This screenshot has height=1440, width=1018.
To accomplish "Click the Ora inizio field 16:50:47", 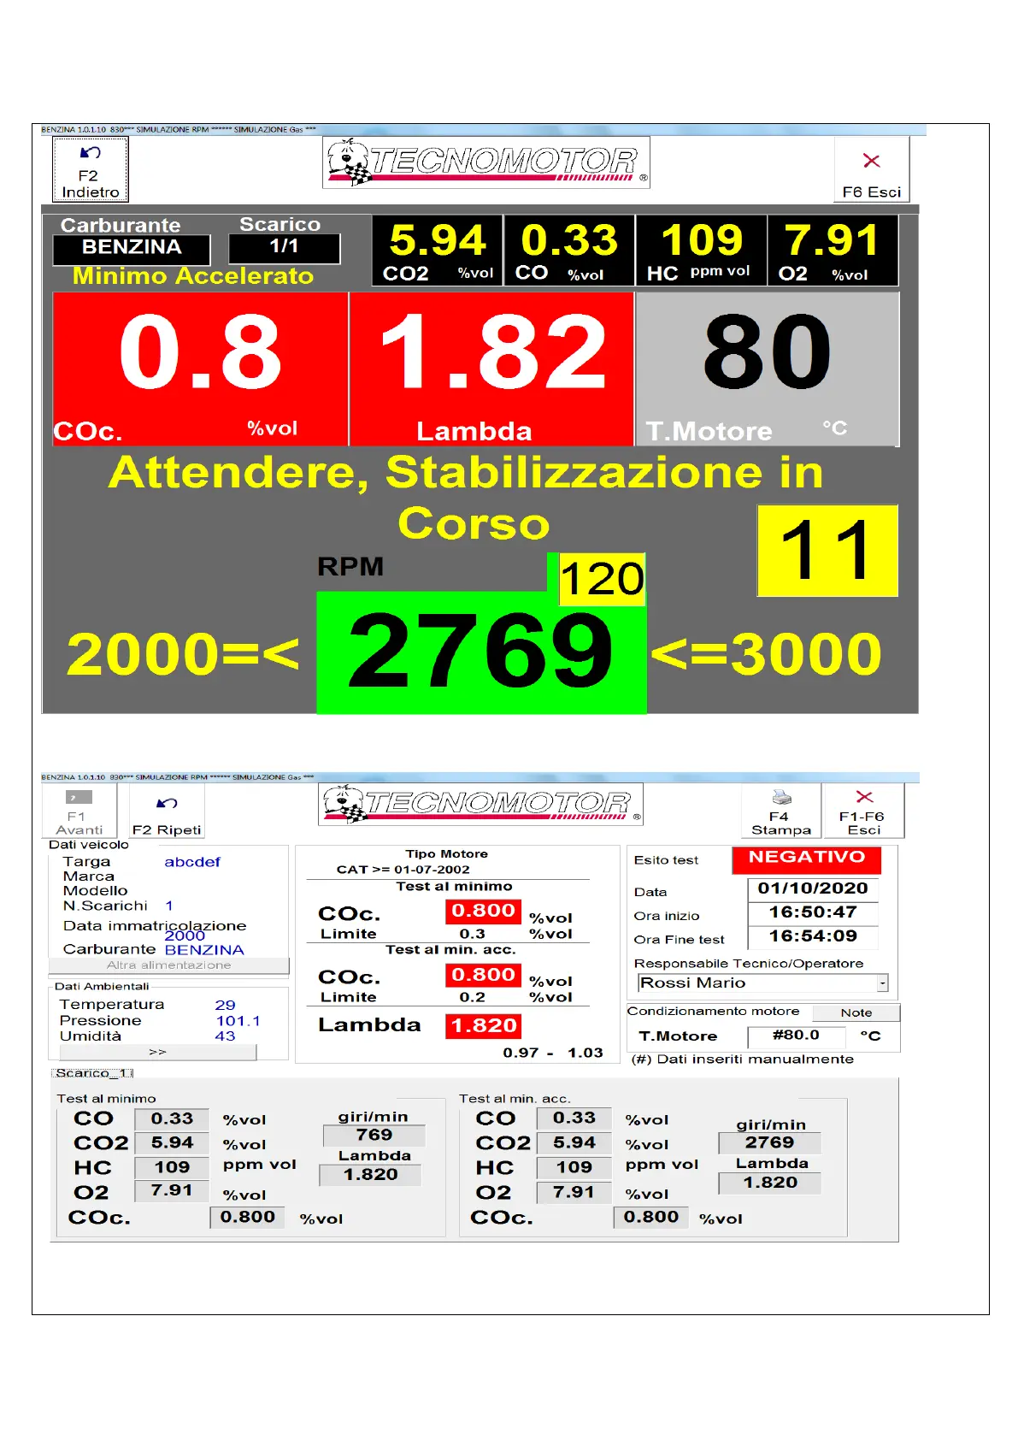I will pos(813,912).
